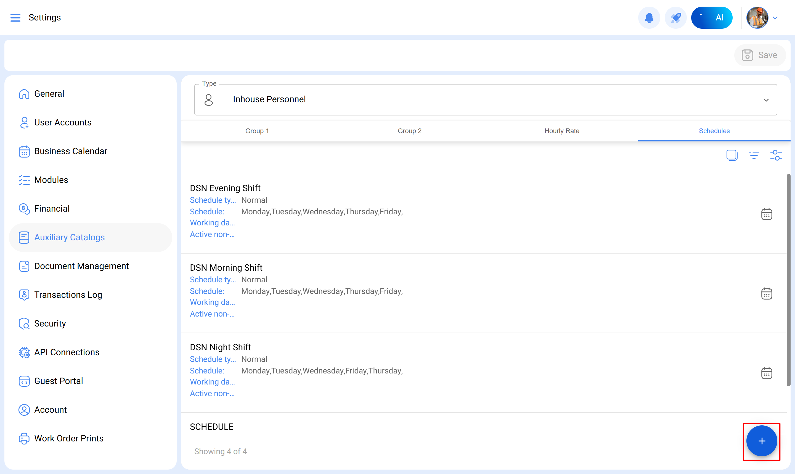Open Business Calendar settings
Image resolution: width=795 pixels, height=474 pixels.
71,151
